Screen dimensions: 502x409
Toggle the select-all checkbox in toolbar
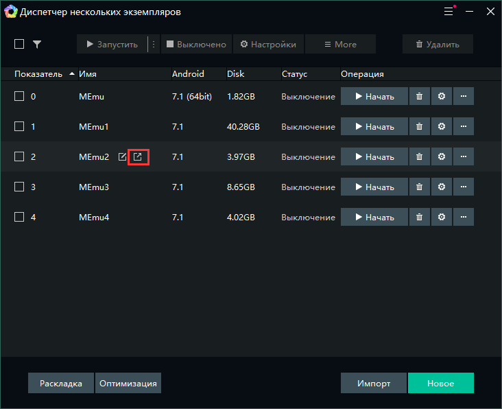pyautogui.click(x=19, y=45)
